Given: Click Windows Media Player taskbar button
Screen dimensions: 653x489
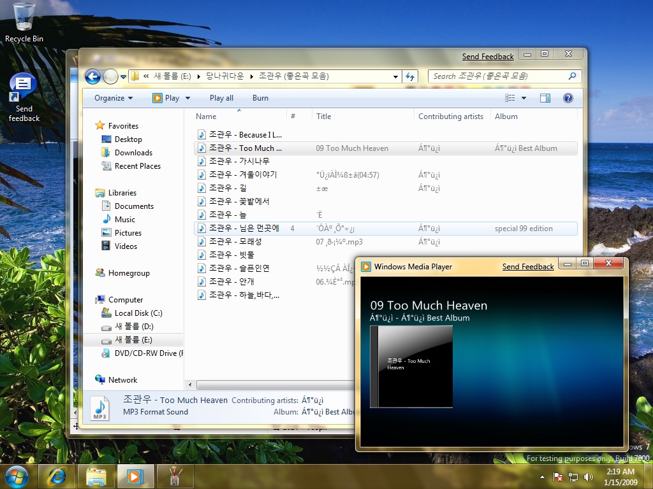Looking at the screenshot, I should pos(135,476).
